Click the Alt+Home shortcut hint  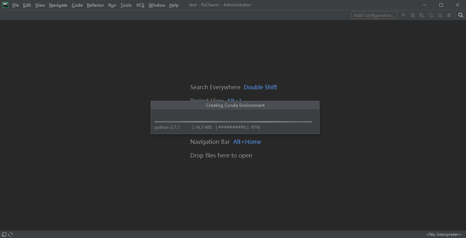tap(247, 142)
